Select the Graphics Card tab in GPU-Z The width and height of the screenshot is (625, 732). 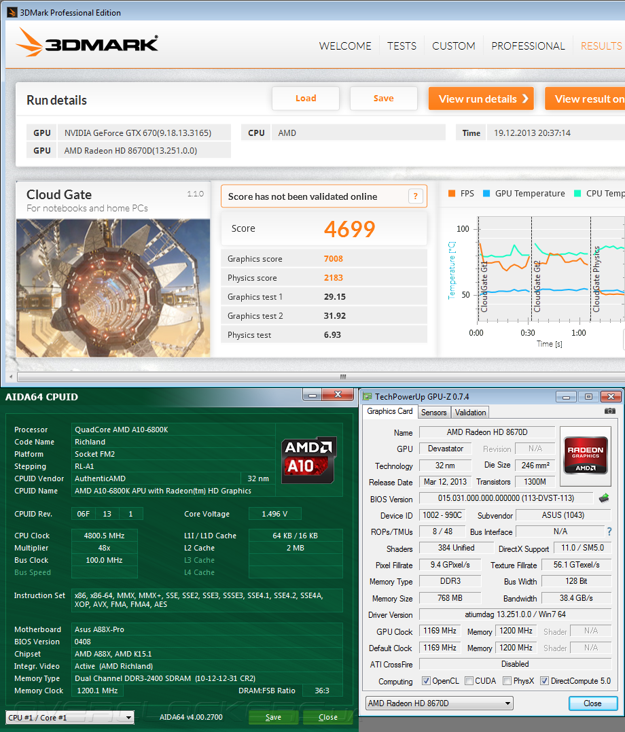click(390, 411)
